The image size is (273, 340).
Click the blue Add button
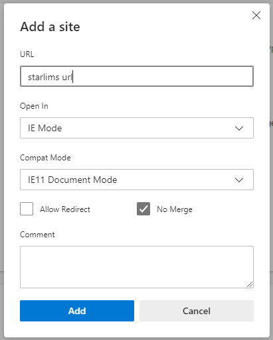click(77, 311)
